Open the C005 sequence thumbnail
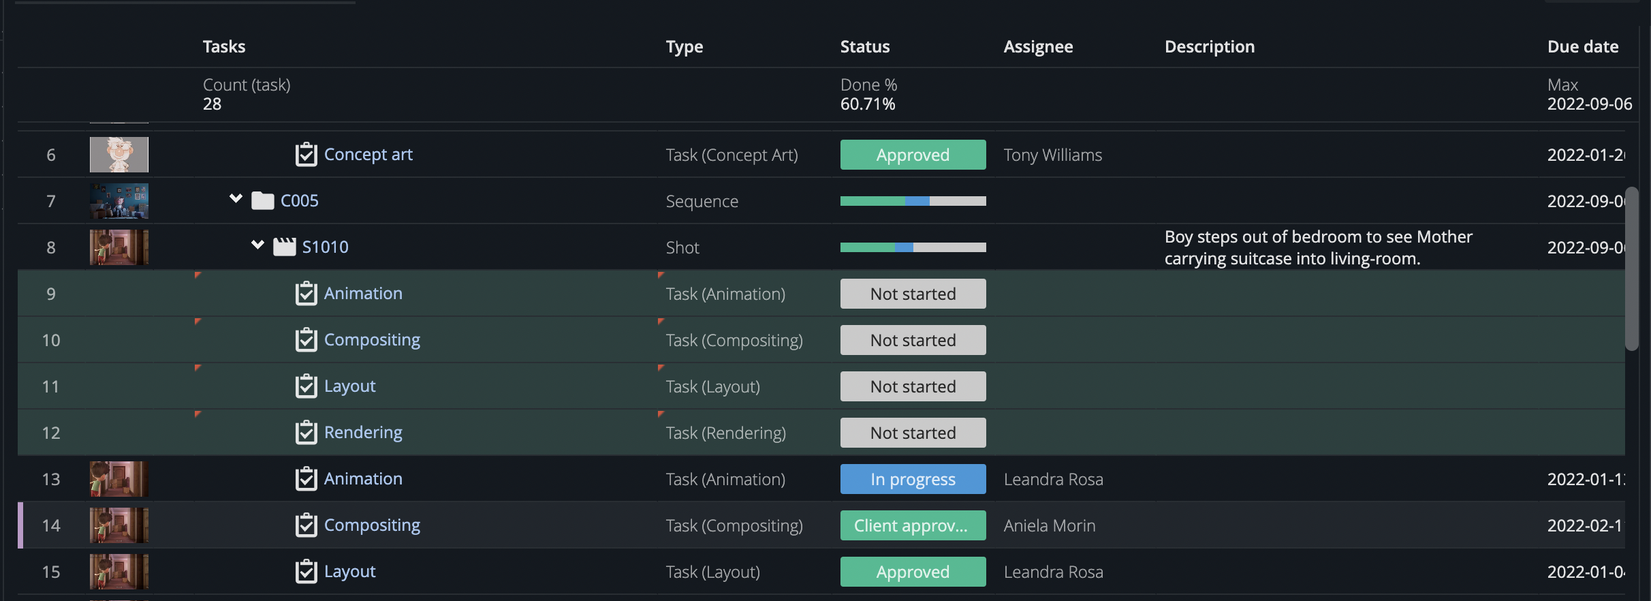The width and height of the screenshot is (1651, 601). click(x=119, y=201)
